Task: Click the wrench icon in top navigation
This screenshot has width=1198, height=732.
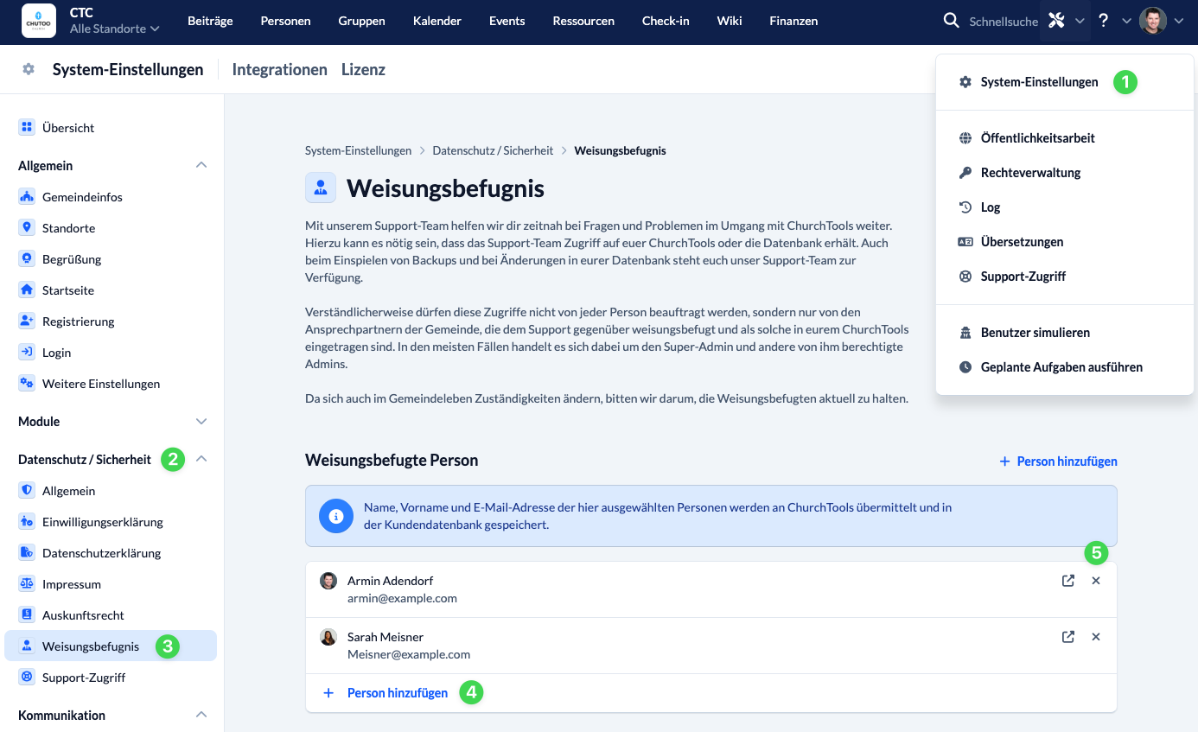Action: click(1057, 20)
